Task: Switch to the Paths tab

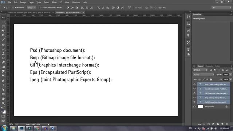Action: pos(217,66)
